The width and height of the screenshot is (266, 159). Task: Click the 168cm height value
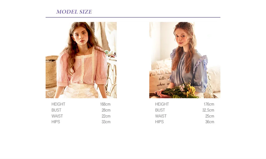click(105, 104)
